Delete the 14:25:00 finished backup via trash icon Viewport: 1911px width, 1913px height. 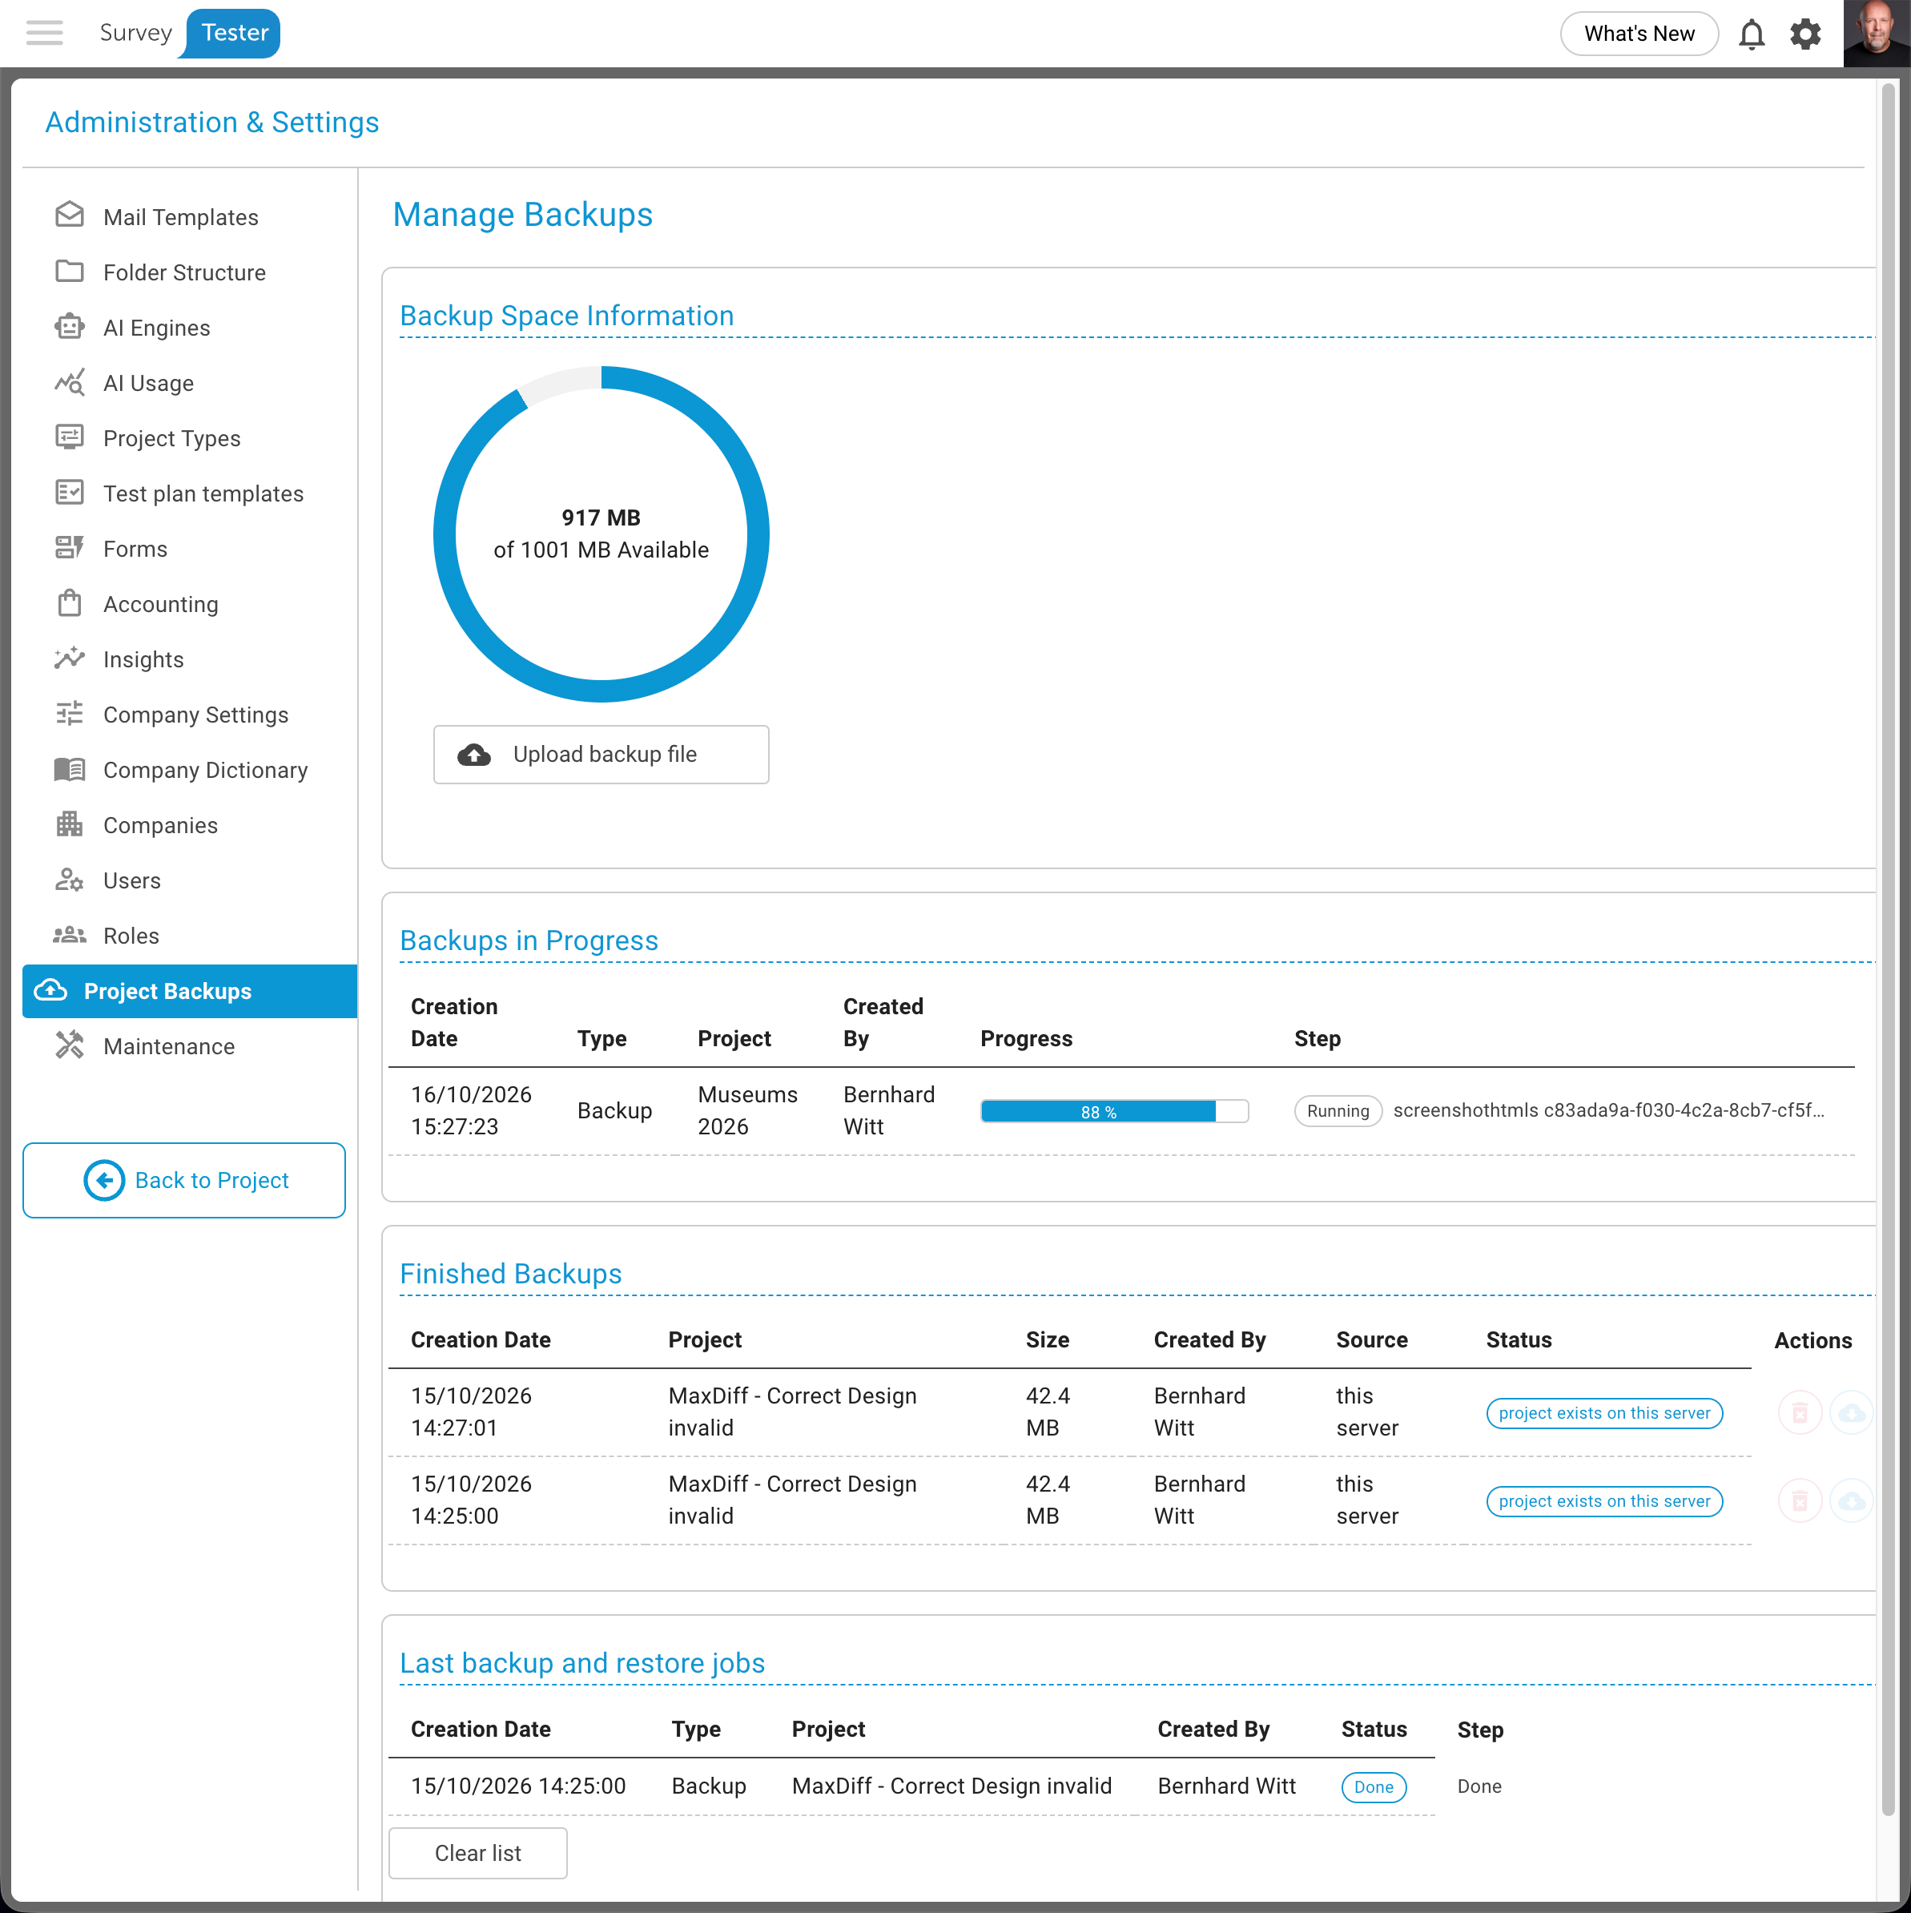[1799, 1501]
